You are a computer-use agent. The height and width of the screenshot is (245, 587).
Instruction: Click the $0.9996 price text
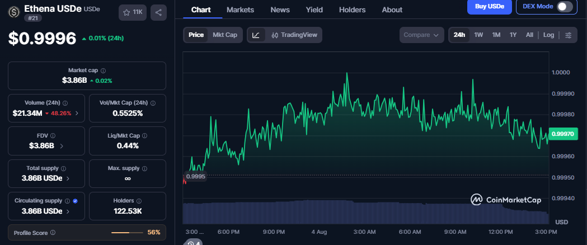[x=43, y=38]
